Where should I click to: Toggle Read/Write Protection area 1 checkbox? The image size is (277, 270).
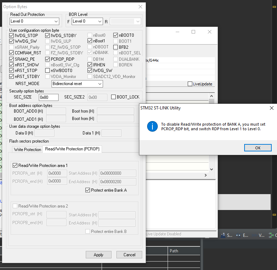pyautogui.click(x=15, y=166)
